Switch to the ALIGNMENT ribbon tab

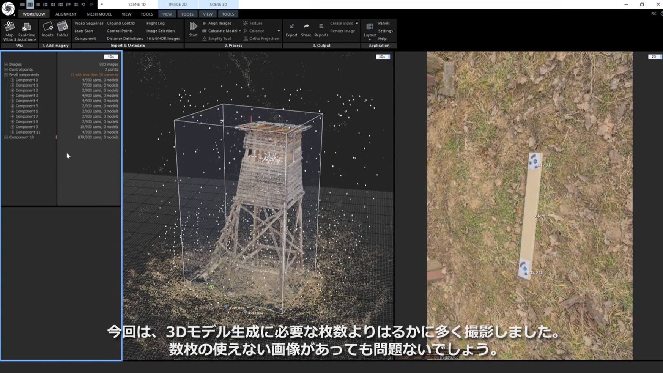click(66, 14)
